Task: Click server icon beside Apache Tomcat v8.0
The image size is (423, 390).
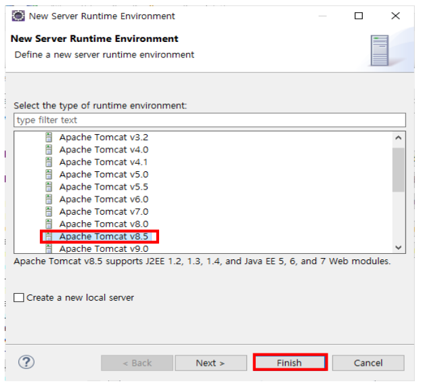Action: click(49, 224)
